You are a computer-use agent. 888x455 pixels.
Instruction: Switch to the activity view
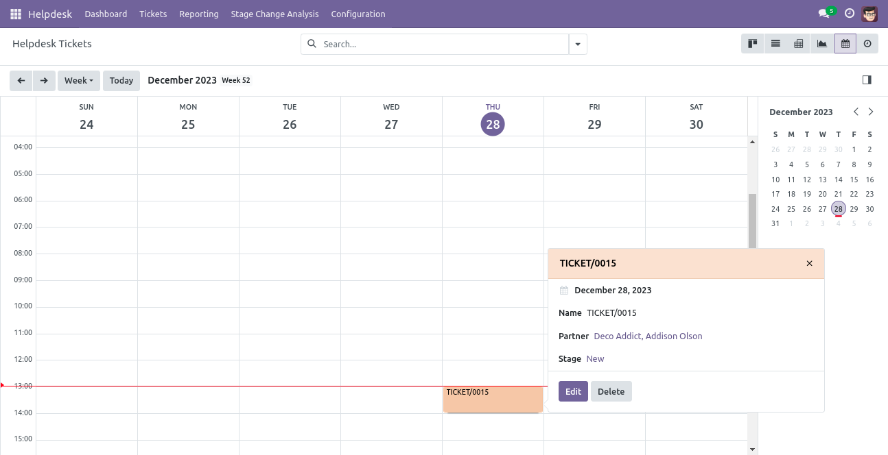point(867,44)
